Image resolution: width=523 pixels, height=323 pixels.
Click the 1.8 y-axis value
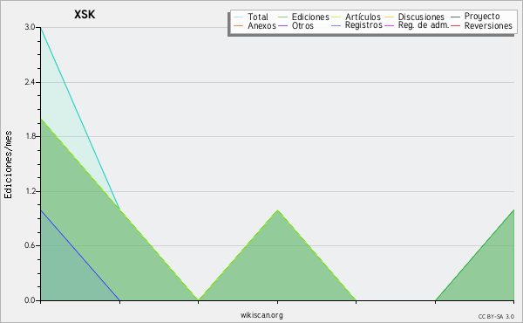pos(30,136)
